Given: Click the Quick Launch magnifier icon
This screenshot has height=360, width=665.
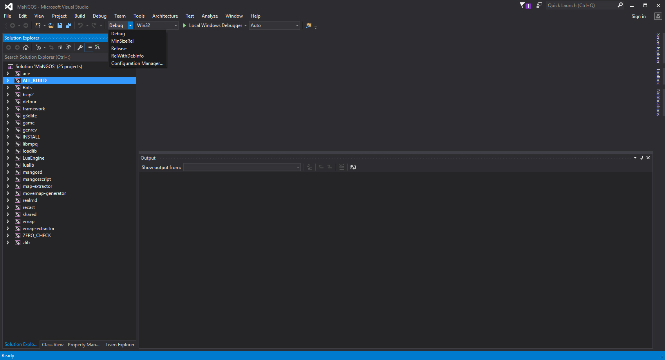Looking at the screenshot, I should (x=620, y=5).
